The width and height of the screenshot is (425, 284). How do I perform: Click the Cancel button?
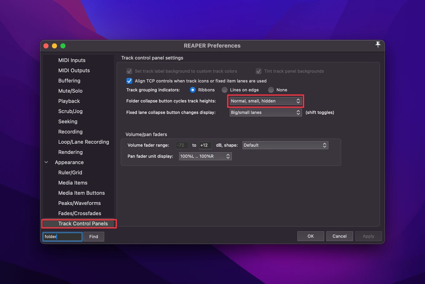[x=339, y=236]
